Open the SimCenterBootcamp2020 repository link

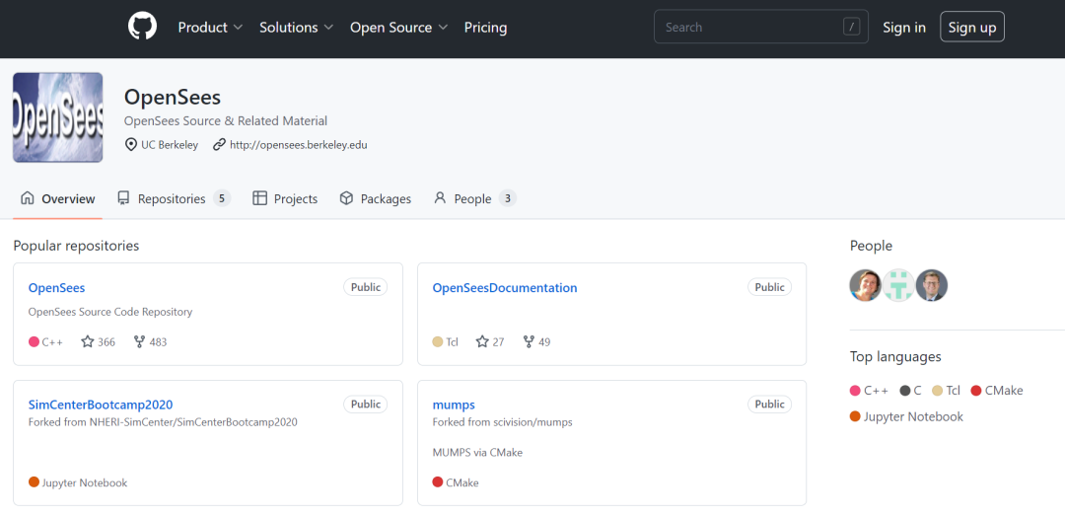(x=101, y=405)
